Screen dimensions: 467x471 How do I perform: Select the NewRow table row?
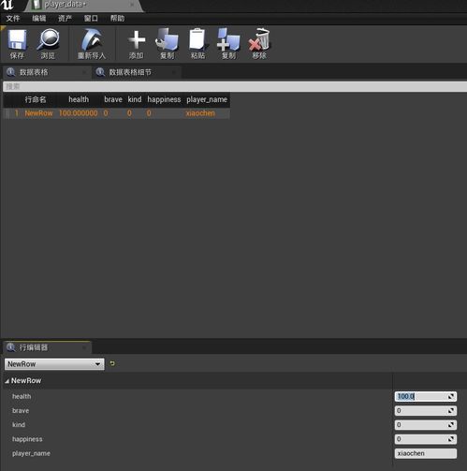point(117,113)
